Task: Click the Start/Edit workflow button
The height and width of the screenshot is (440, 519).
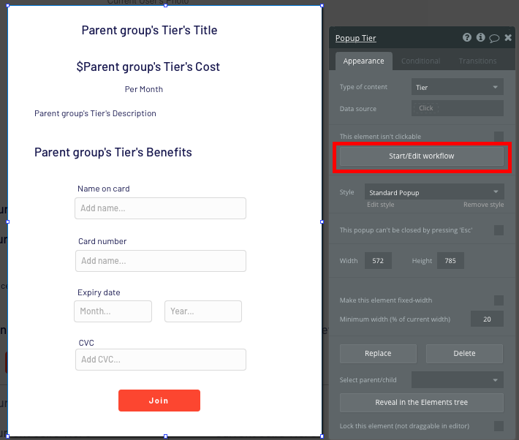Action: tap(421, 156)
